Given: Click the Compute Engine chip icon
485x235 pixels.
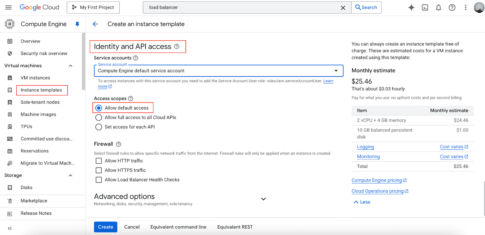Looking at the screenshot, I should point(10,24).
